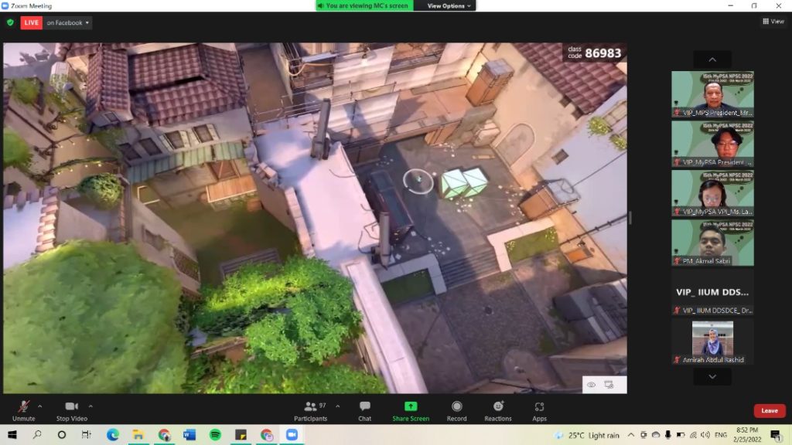
Task: Stop Video camera
Action: pyautogui.click(x=72, y=410)
